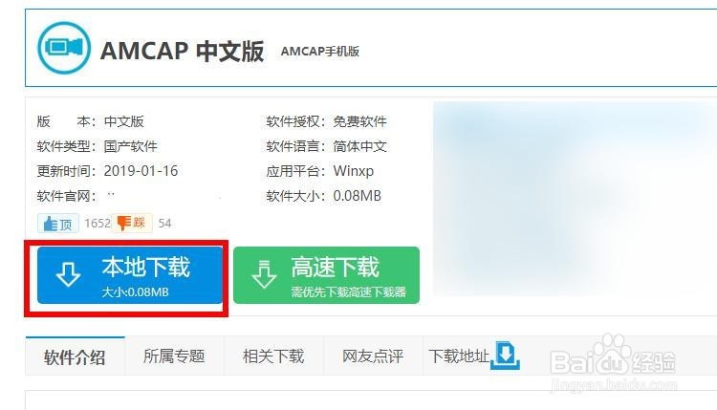Switch to the 所属专题 tab

click(x=174, y=356)
